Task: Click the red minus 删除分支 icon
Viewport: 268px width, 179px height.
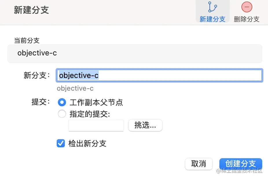Action: (247, 7)
